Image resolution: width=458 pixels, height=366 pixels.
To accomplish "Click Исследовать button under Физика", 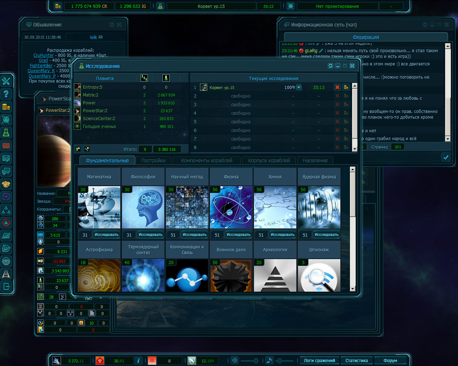I will [238, 235].
